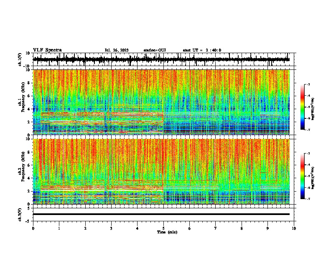Click the '-3' tick on upper color bar

(x=308, y=84)
